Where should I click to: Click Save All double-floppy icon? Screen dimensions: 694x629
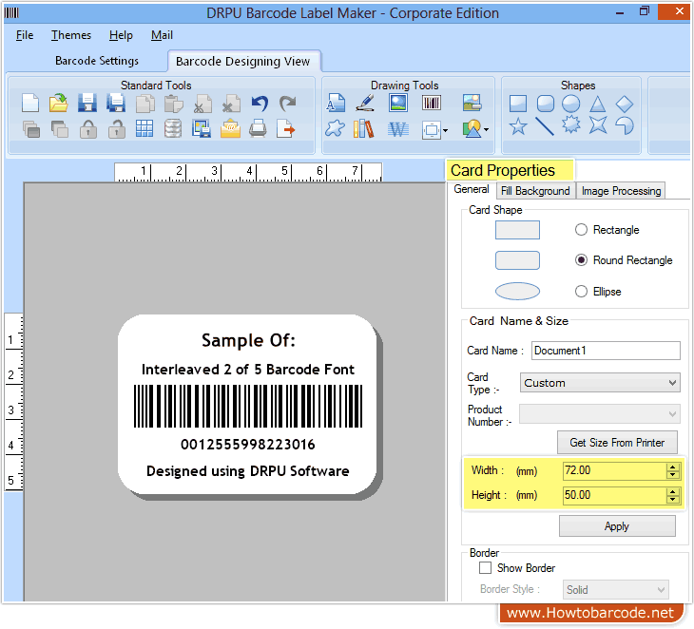(116, 103)
